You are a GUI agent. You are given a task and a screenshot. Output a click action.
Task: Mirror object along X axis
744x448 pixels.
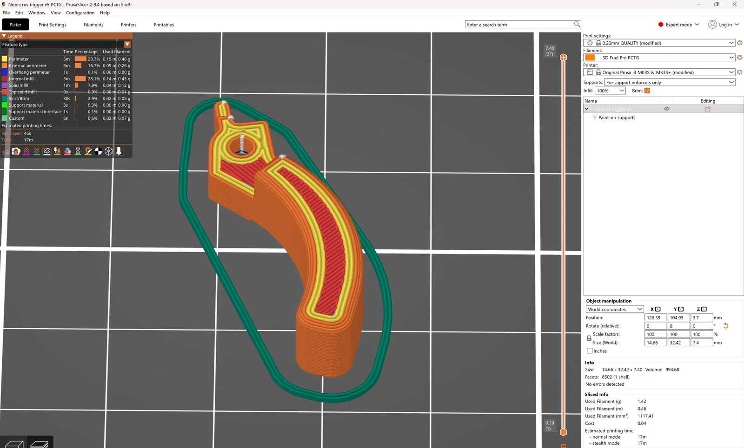click(x=658, y=309)
